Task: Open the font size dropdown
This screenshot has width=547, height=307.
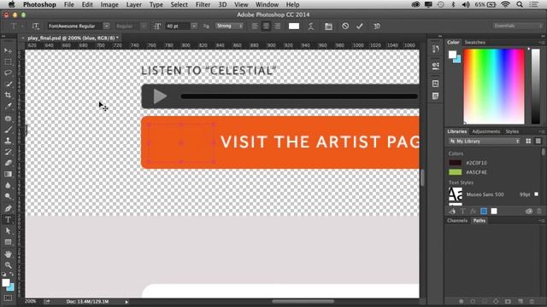Action: point(194,26)
